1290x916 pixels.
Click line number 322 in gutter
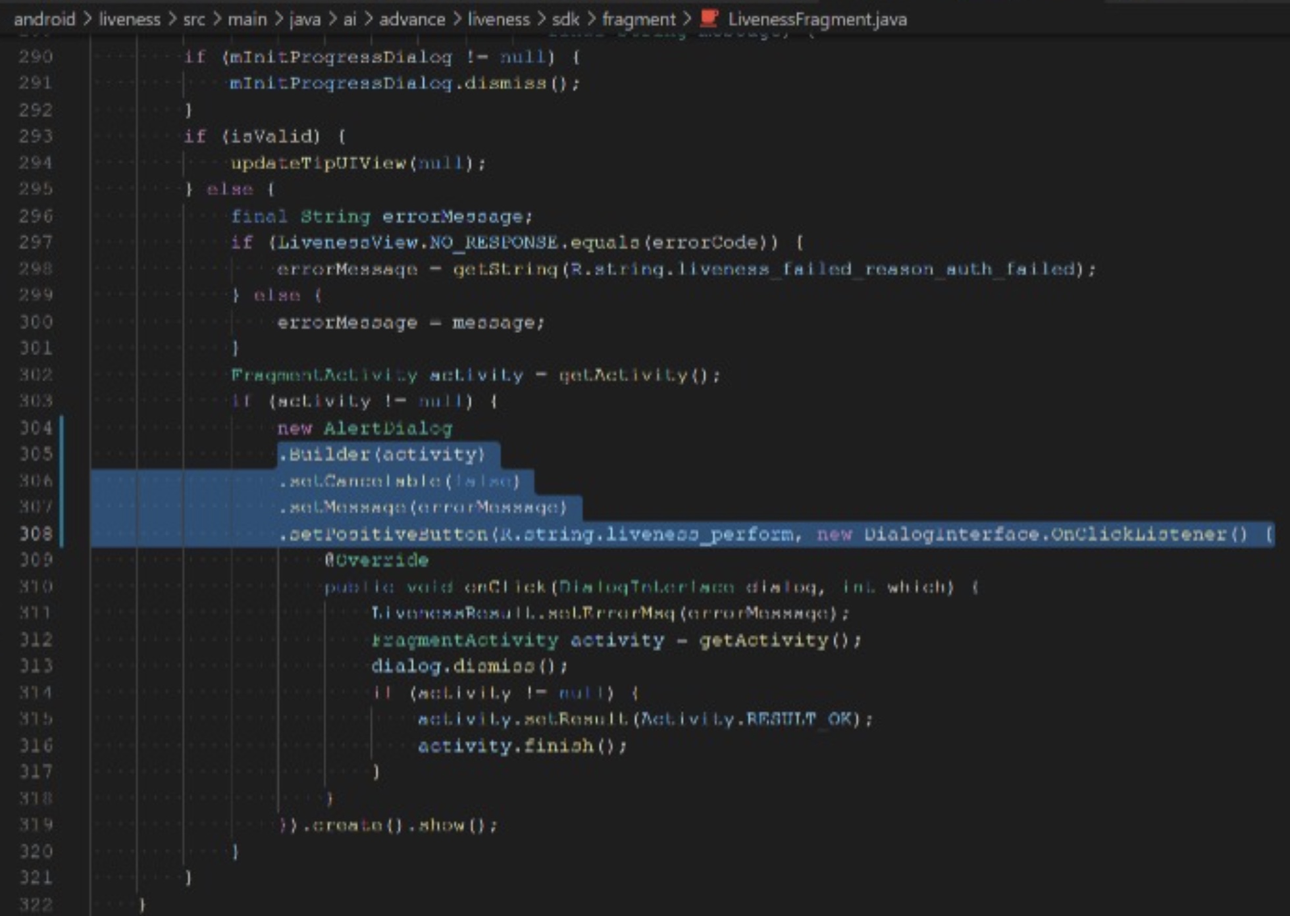tap(36, 905)
